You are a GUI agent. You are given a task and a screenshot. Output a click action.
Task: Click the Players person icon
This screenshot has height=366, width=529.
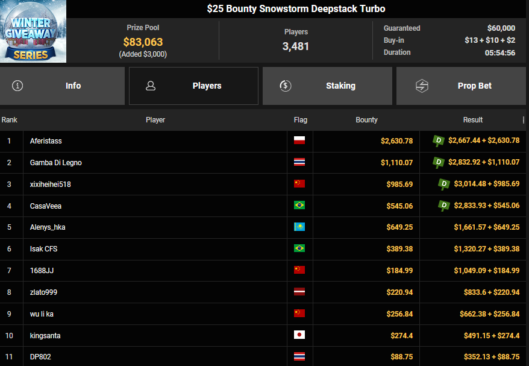151,86
